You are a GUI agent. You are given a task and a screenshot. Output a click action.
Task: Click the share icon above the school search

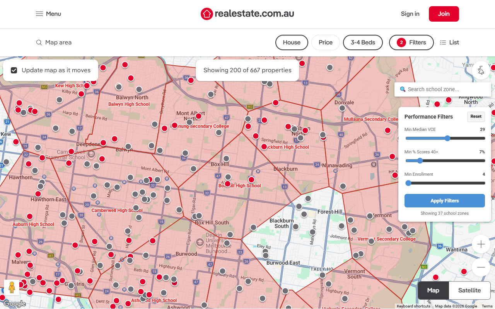click(x=481, y=70)
